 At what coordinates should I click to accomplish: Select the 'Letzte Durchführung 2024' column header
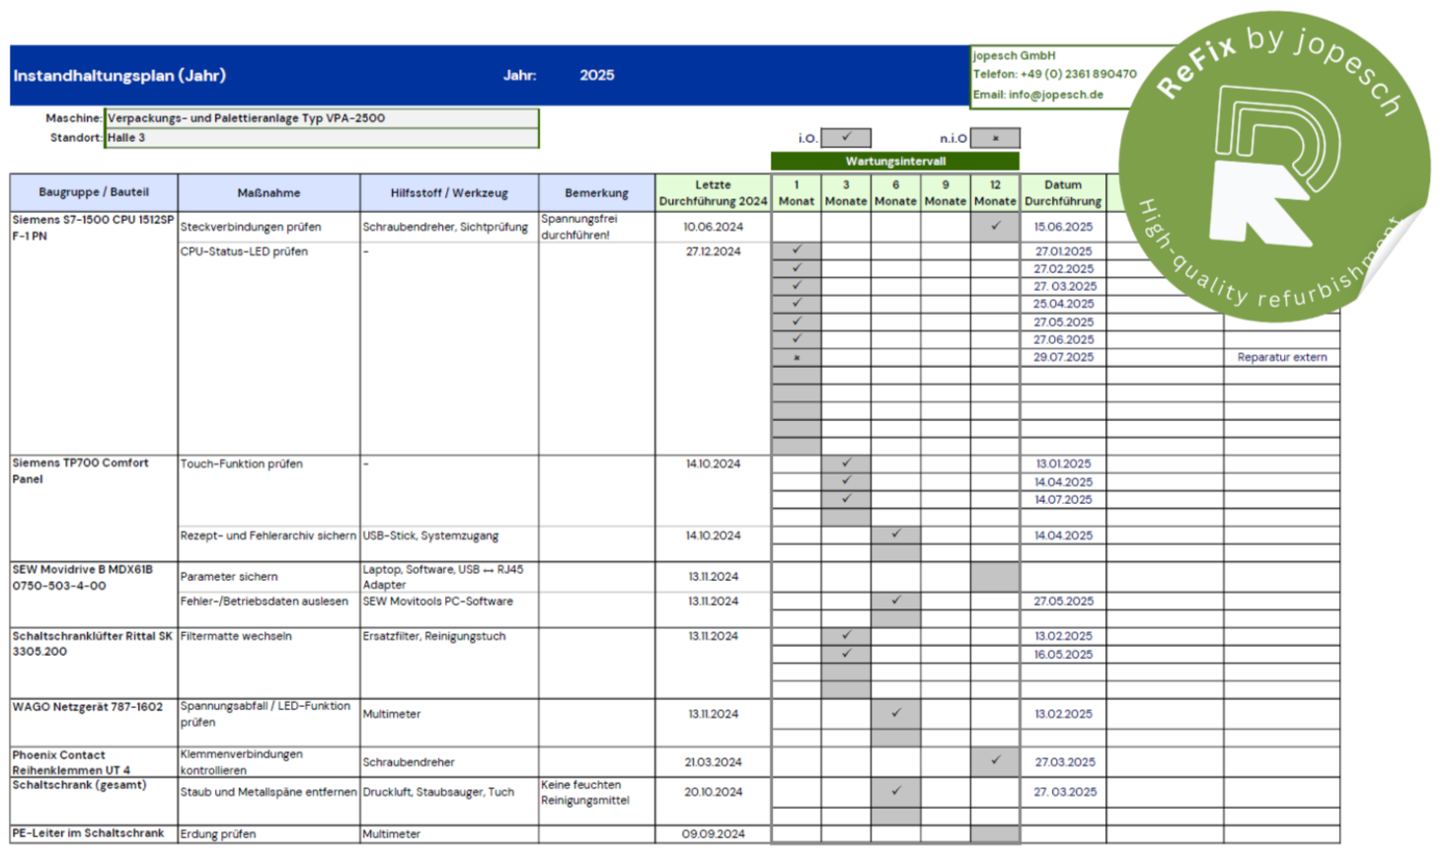pos(713,192)
